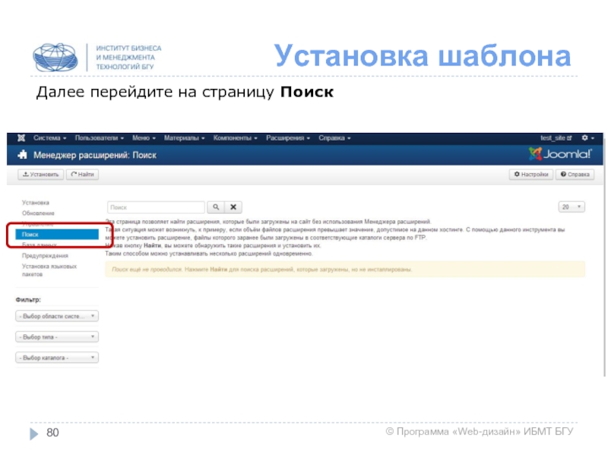
Task: Open the 20 items-per-page dropdown
Action: click(572, 207)
